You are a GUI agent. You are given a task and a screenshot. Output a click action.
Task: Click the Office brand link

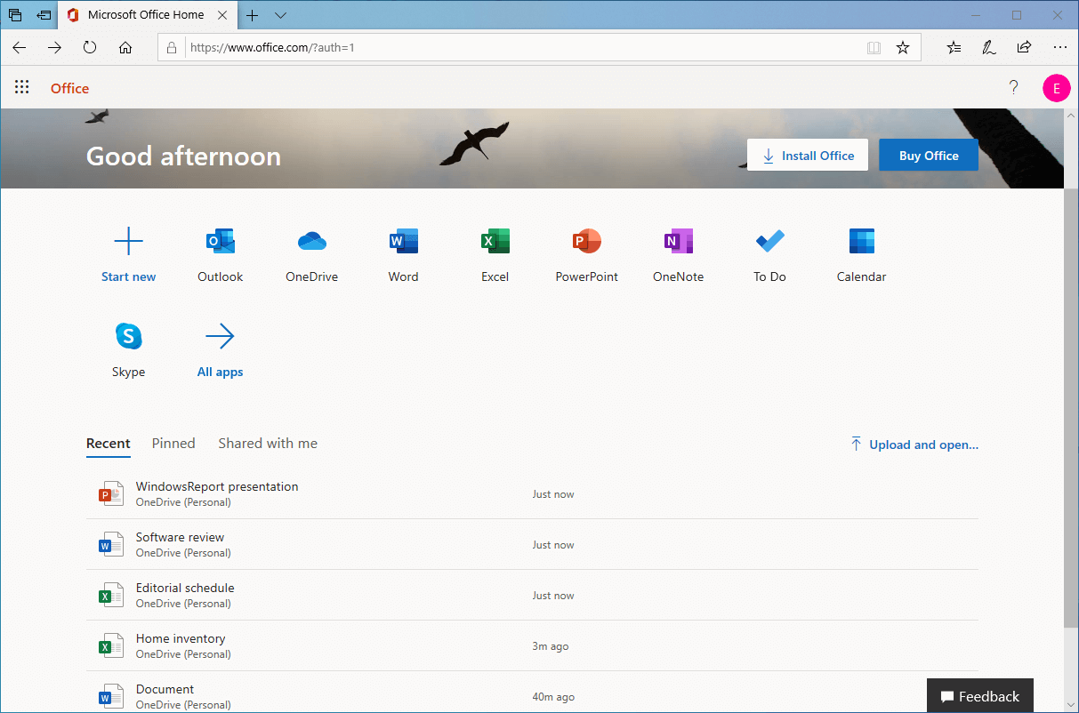coord(69,88)
